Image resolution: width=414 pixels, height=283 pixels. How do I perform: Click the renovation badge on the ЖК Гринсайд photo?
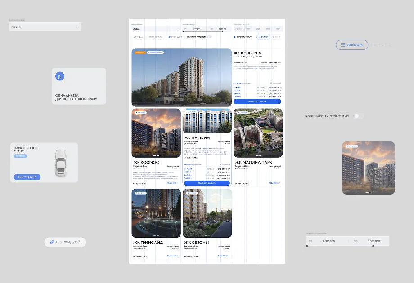coord(140,193)
